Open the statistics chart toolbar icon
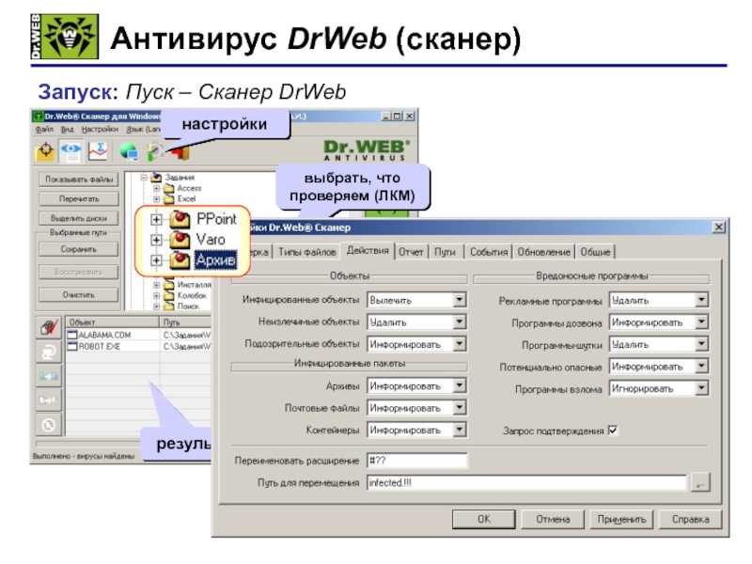This screenshot has width=752, height=564. pyautogui.click(x=98, y=151)
